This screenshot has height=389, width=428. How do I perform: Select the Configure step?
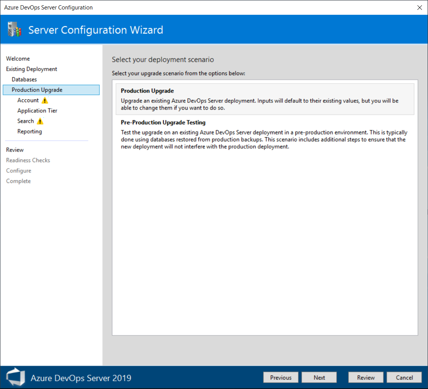19,170
